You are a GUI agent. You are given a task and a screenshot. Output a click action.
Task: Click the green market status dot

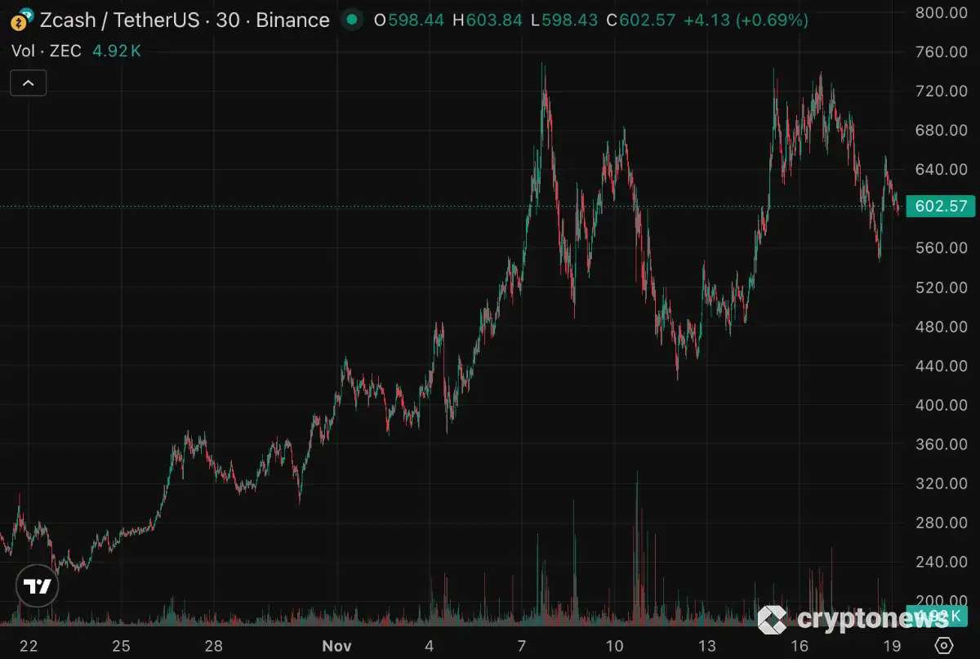pyautogui.click(x=352, y=20)
